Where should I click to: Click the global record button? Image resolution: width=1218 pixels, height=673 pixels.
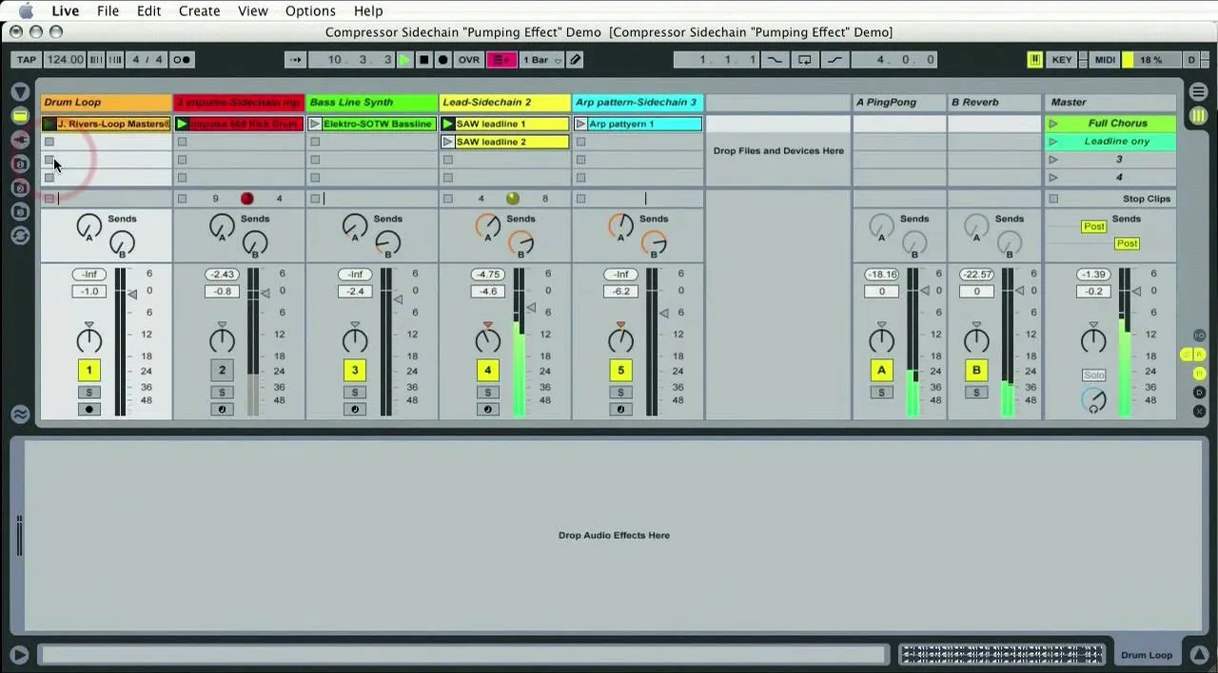point(442,60)
